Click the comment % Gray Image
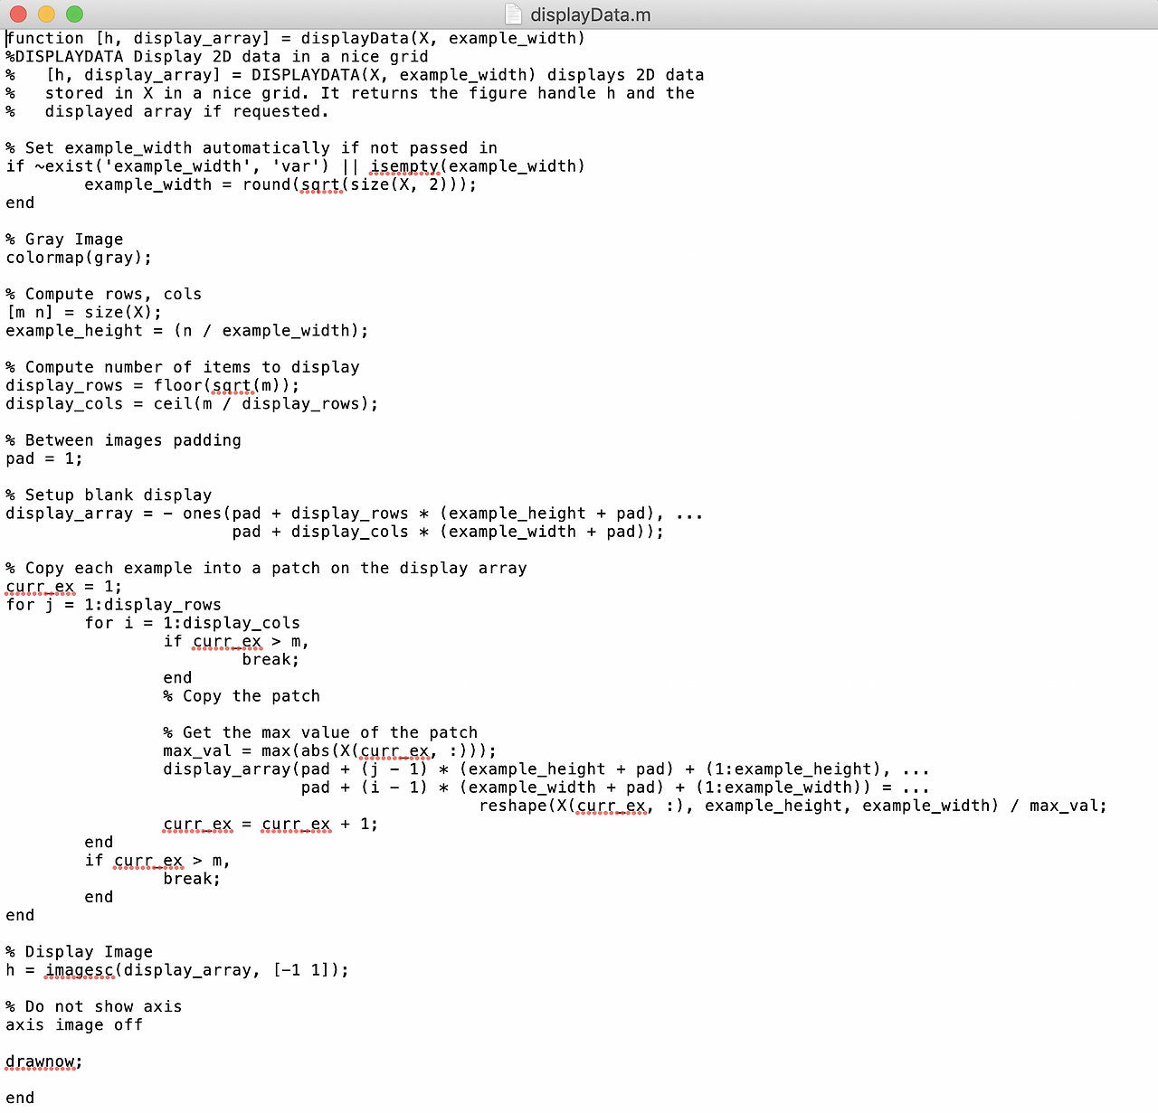1158x1113 pixels. click(x=63, y=239)
